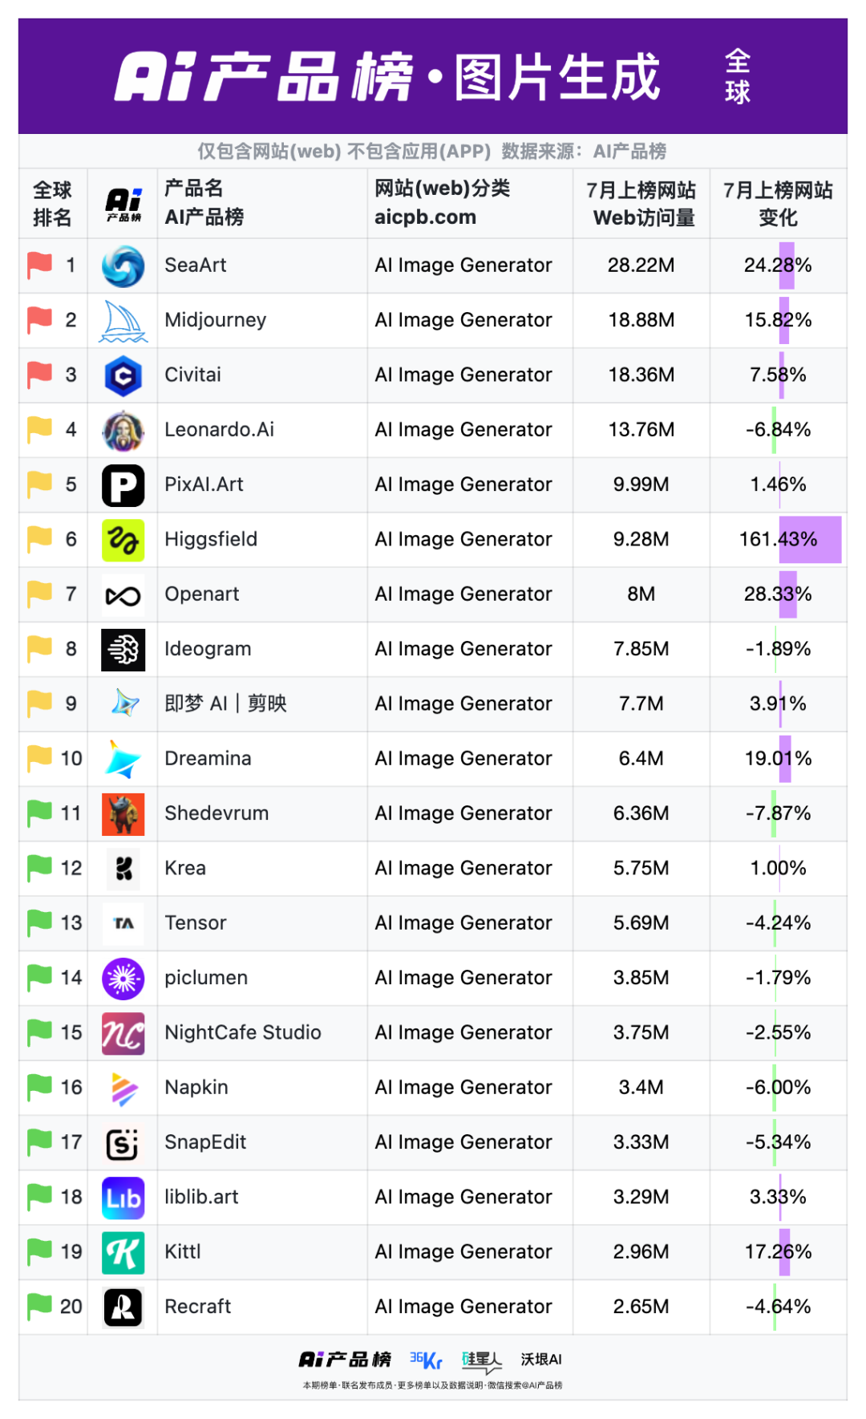
Task: Click the green flag beside rank 20
Action: (39, 1306)
